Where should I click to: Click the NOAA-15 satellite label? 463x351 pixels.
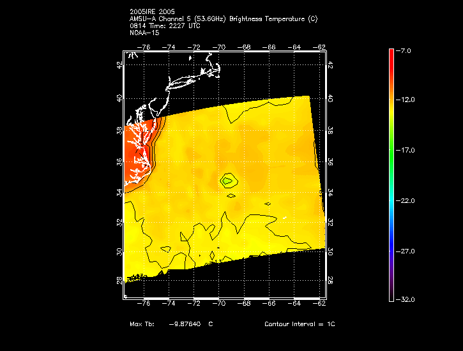tap(144, 33)
